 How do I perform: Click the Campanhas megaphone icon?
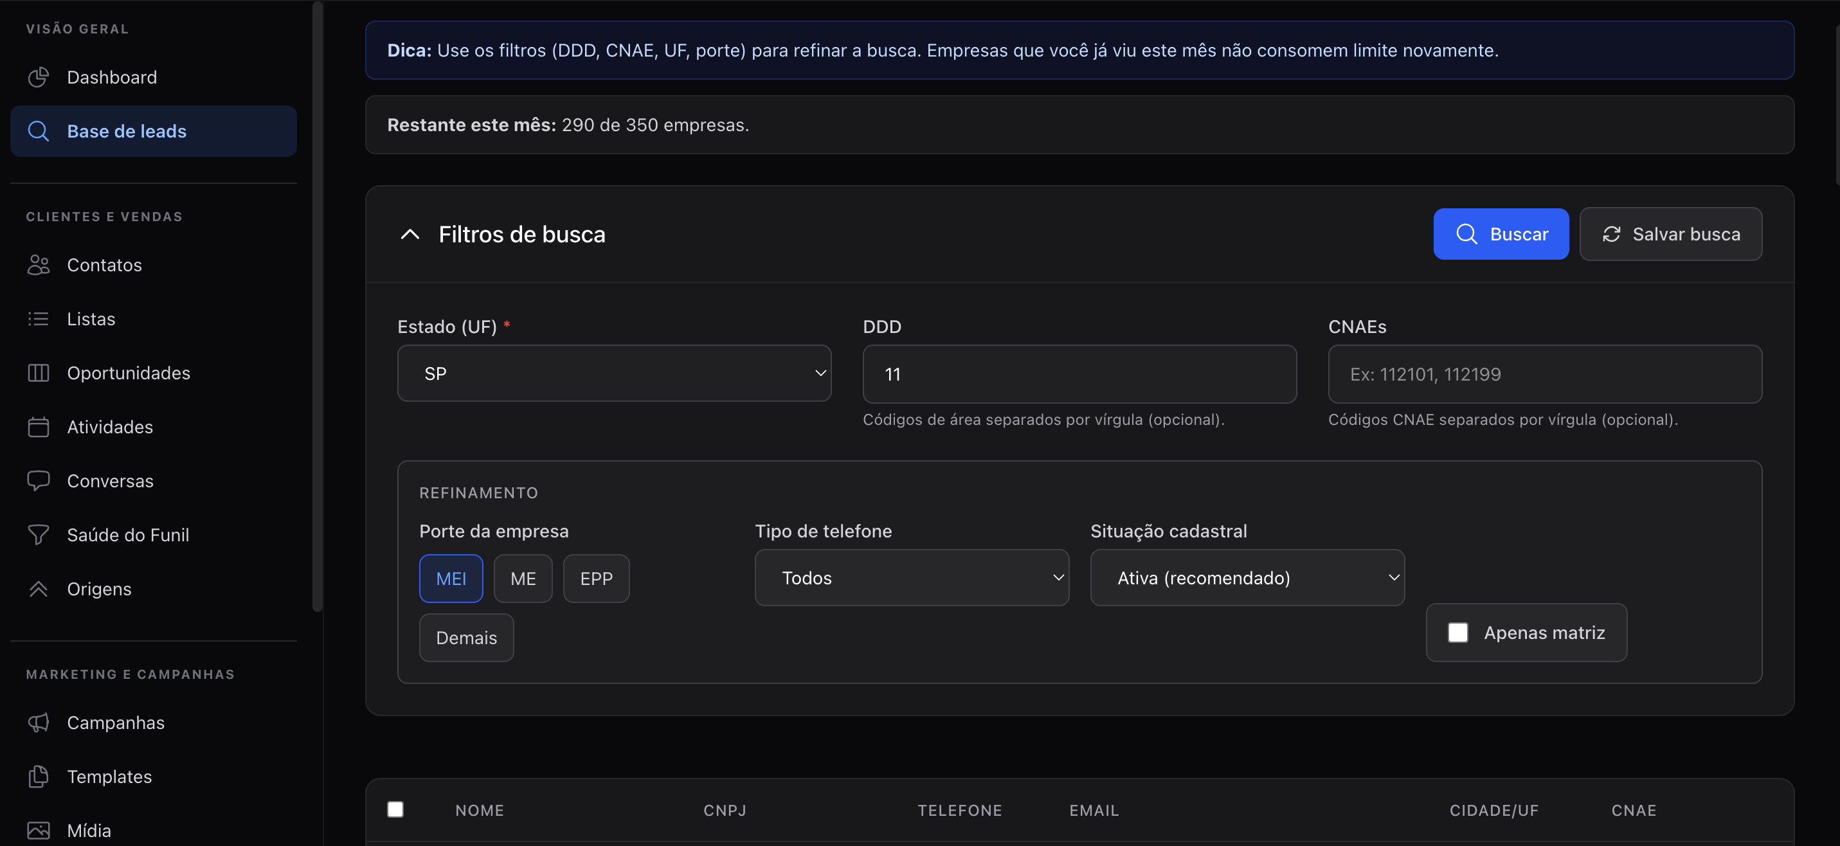point(39,723)
